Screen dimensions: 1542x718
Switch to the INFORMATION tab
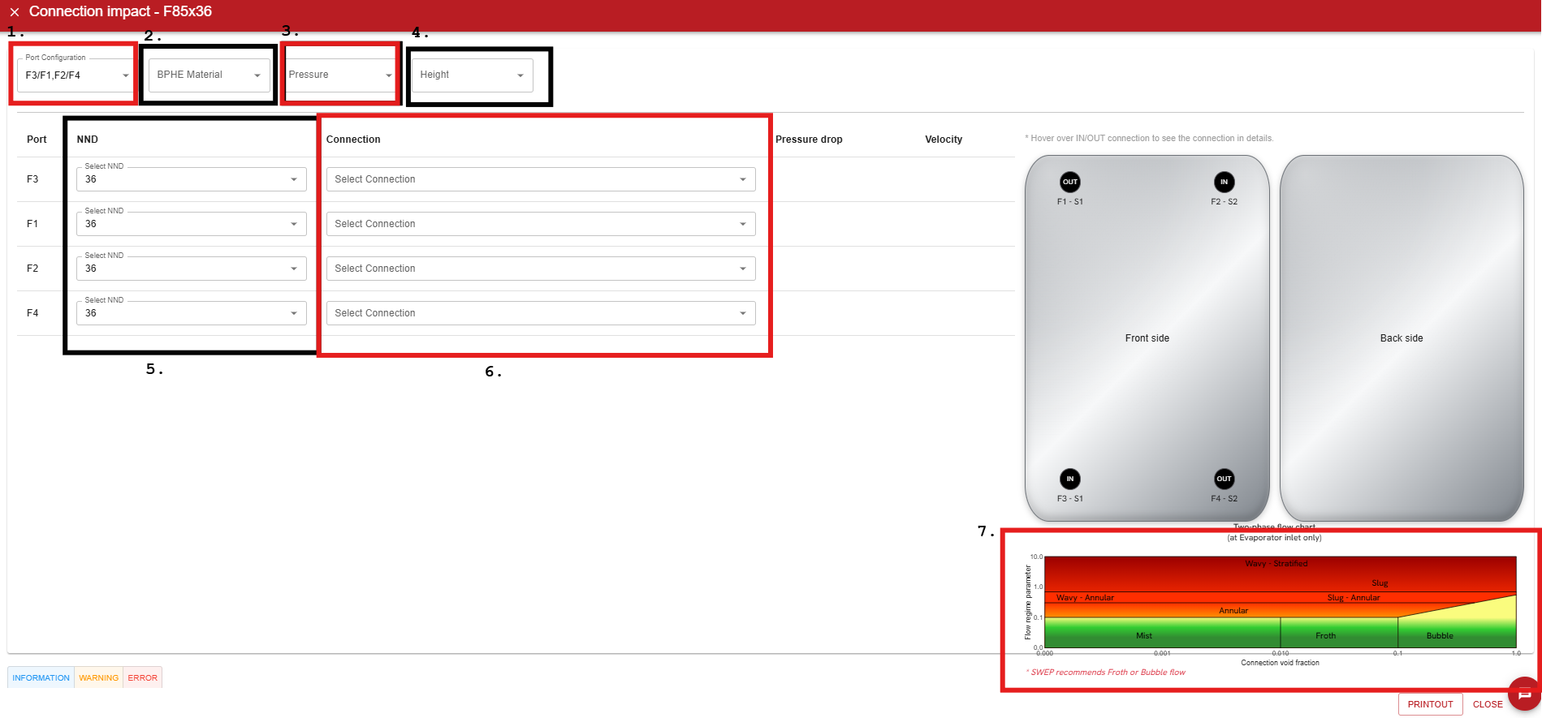click(41, 677)
